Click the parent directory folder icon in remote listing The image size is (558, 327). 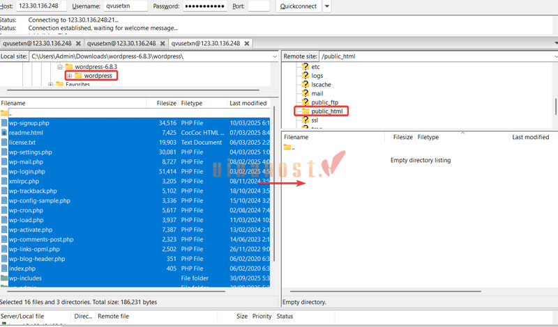click(x=287, y=147)
